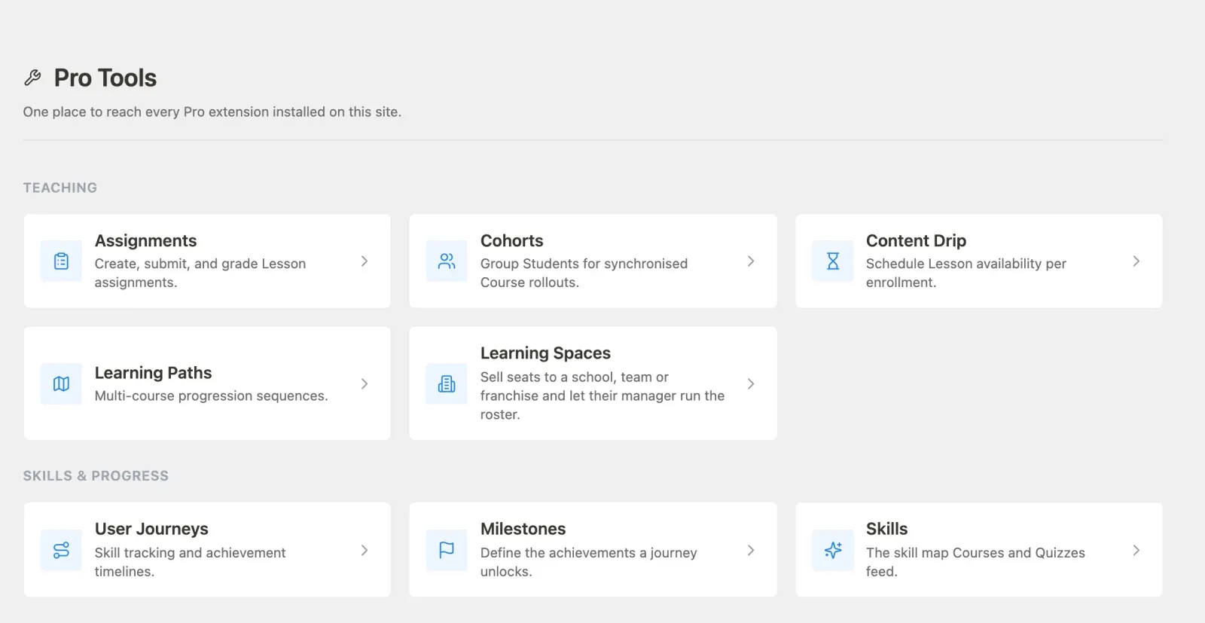
Task: Open the Cohorts title link
Action: coord(511,241)
